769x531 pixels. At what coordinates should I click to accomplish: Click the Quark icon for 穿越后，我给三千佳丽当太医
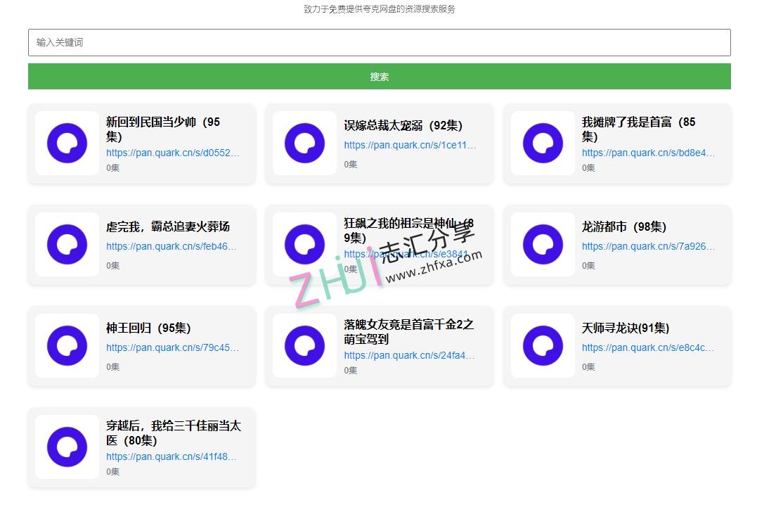coord(67,447)
